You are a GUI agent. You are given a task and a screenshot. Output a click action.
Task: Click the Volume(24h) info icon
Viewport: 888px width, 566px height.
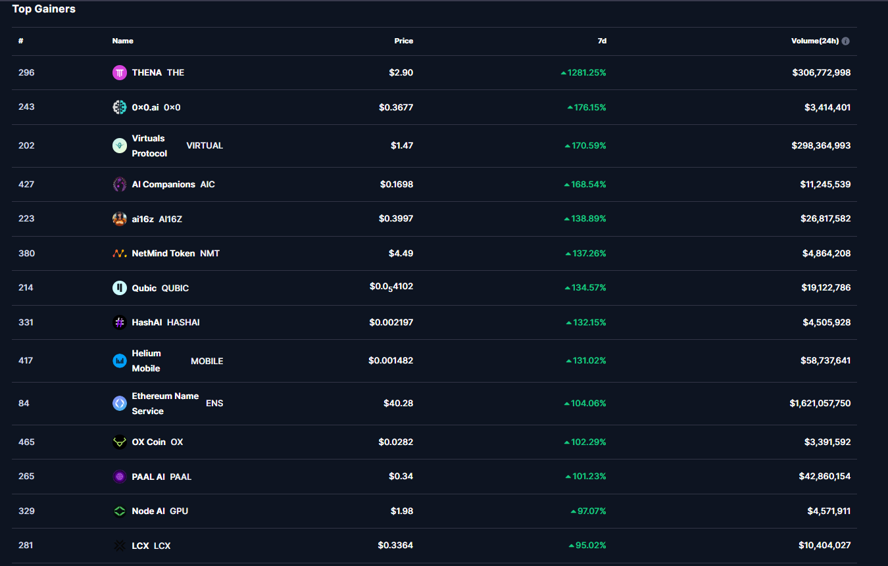(845, 41)
